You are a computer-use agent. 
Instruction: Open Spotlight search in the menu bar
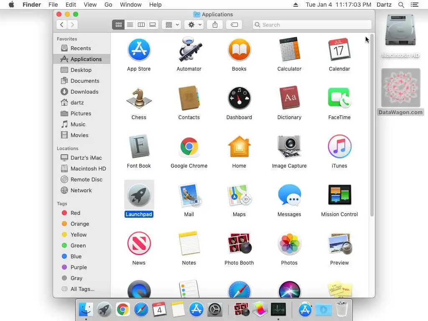click(x=401, y=5)
